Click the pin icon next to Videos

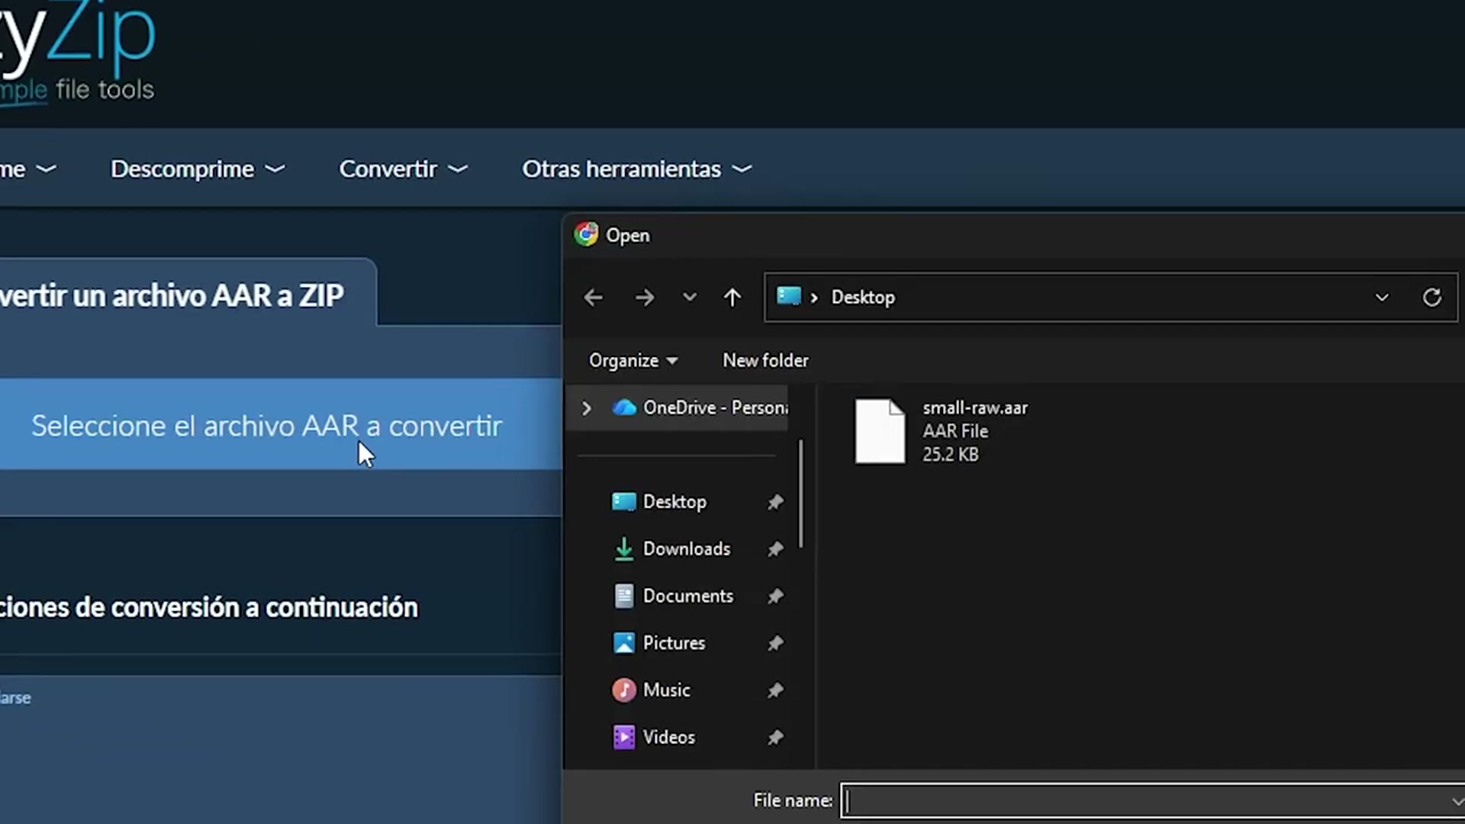(x=775, y=738)
